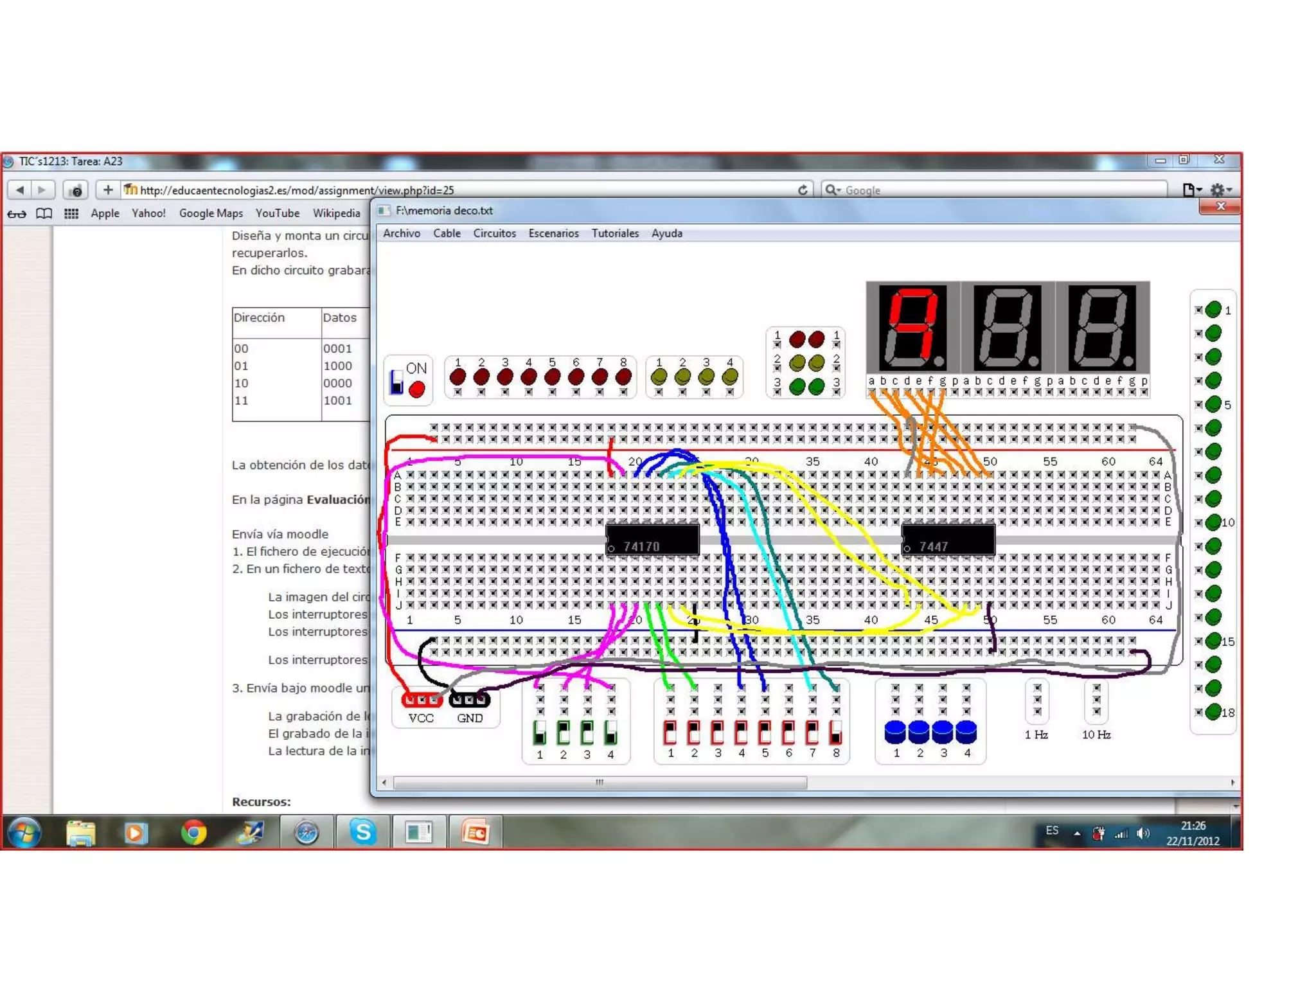Image resolution: width=1316 pixels, height=987 pixels.
Task: Open the Escenarios menu
Action: pyautogui.click(x=553, y=233)
